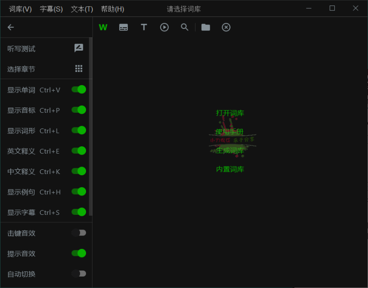Enable 击键音效 sound effect
The height and width of the screenshot is (288, 368).
[x=78, y=233]
